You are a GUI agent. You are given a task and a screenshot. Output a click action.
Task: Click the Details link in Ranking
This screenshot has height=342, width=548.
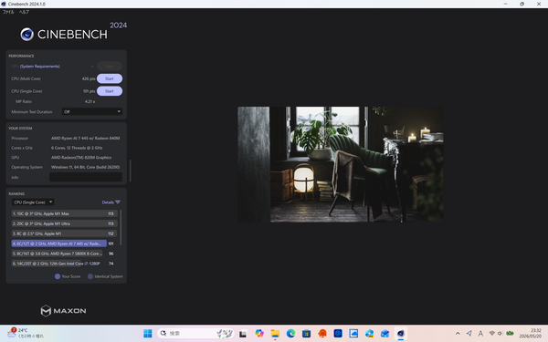(x=108, y=202)
